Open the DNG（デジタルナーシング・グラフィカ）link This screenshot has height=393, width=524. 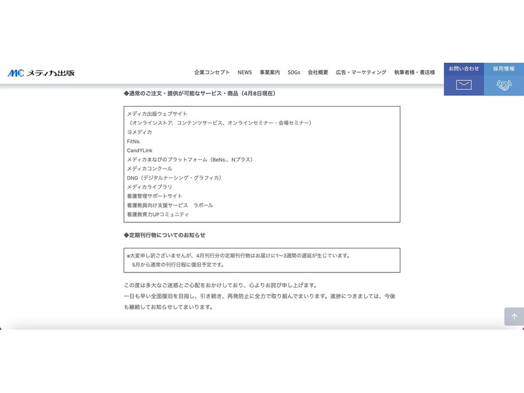pos(174,178)
